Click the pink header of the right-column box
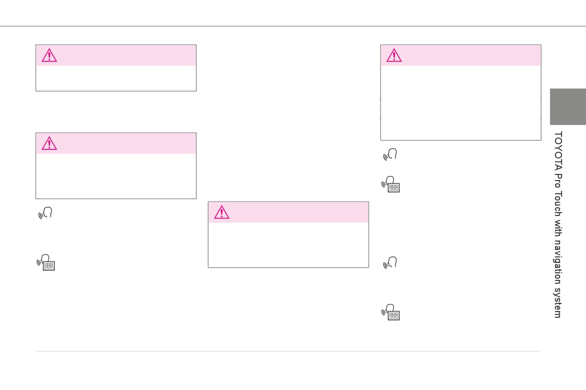586x390 pixels. click(x=461, y=55)
